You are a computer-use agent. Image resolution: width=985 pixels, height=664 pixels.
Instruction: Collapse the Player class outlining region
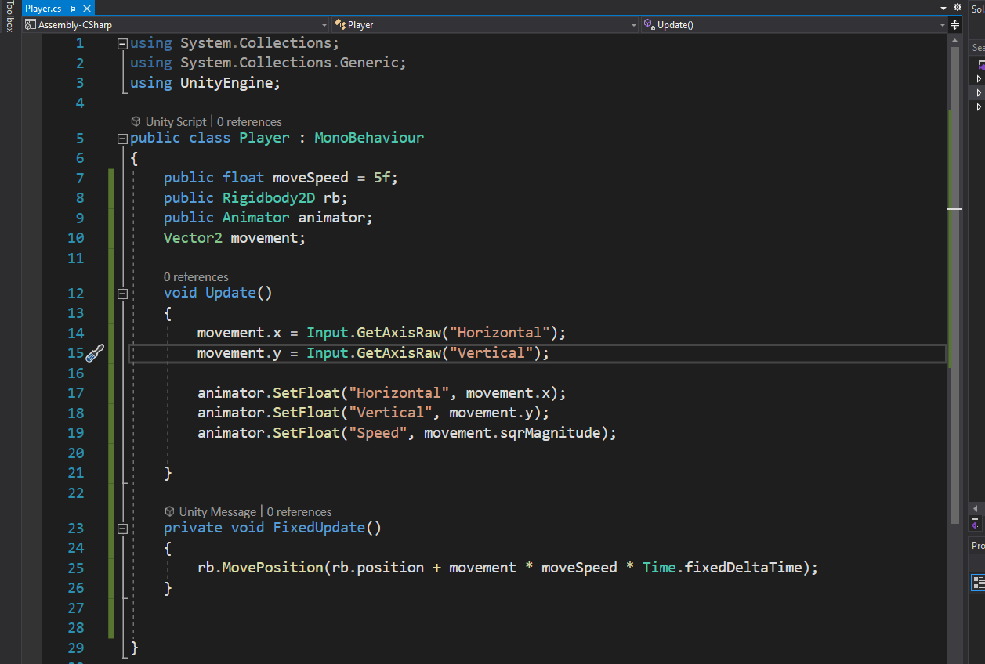pyautogui.click(x=122, y=139)
